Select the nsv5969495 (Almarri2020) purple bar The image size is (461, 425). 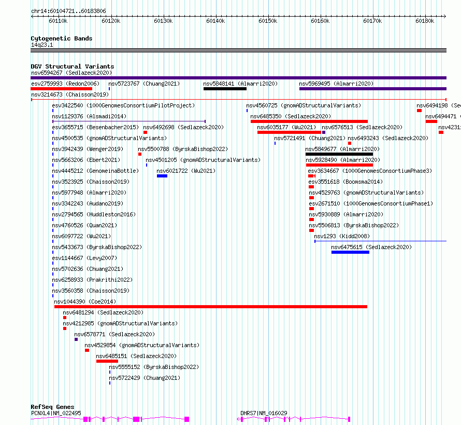(x=373, y=89)
